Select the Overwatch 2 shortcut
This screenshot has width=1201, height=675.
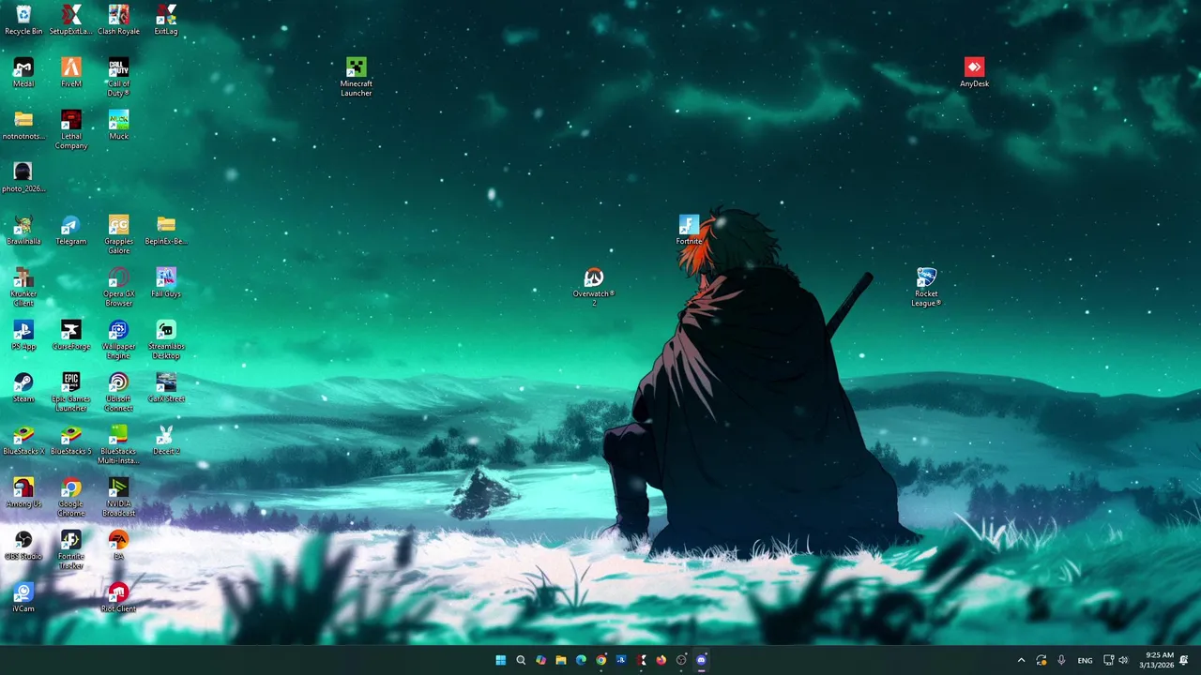594,287
